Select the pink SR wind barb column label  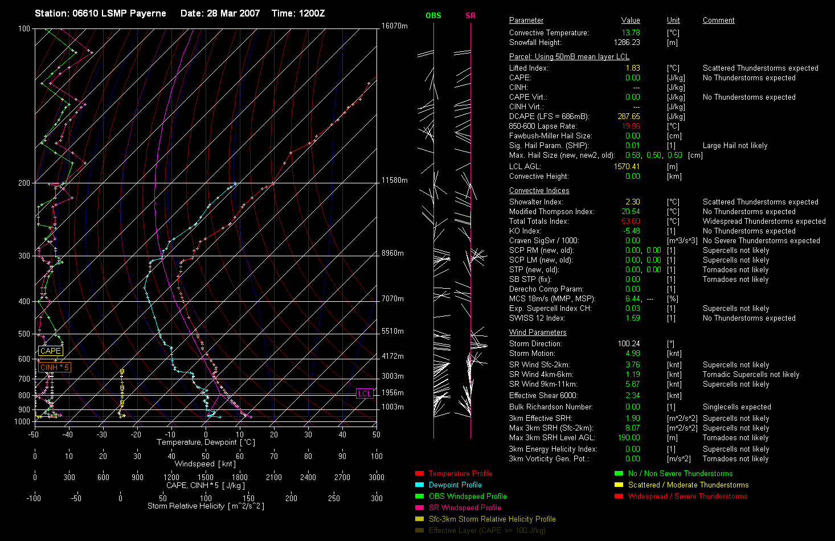click(x=470, y=15)
